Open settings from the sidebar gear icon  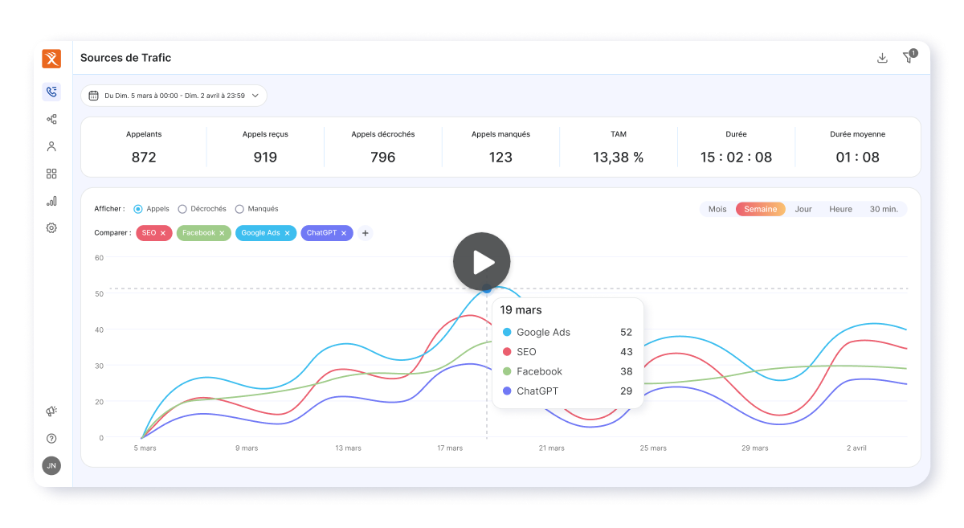(51, 227)
